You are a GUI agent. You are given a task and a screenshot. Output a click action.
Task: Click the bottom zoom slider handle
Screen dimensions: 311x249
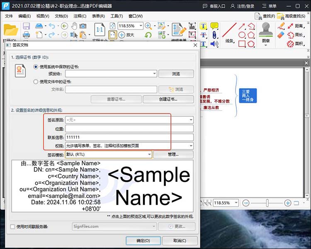point(267,203)
